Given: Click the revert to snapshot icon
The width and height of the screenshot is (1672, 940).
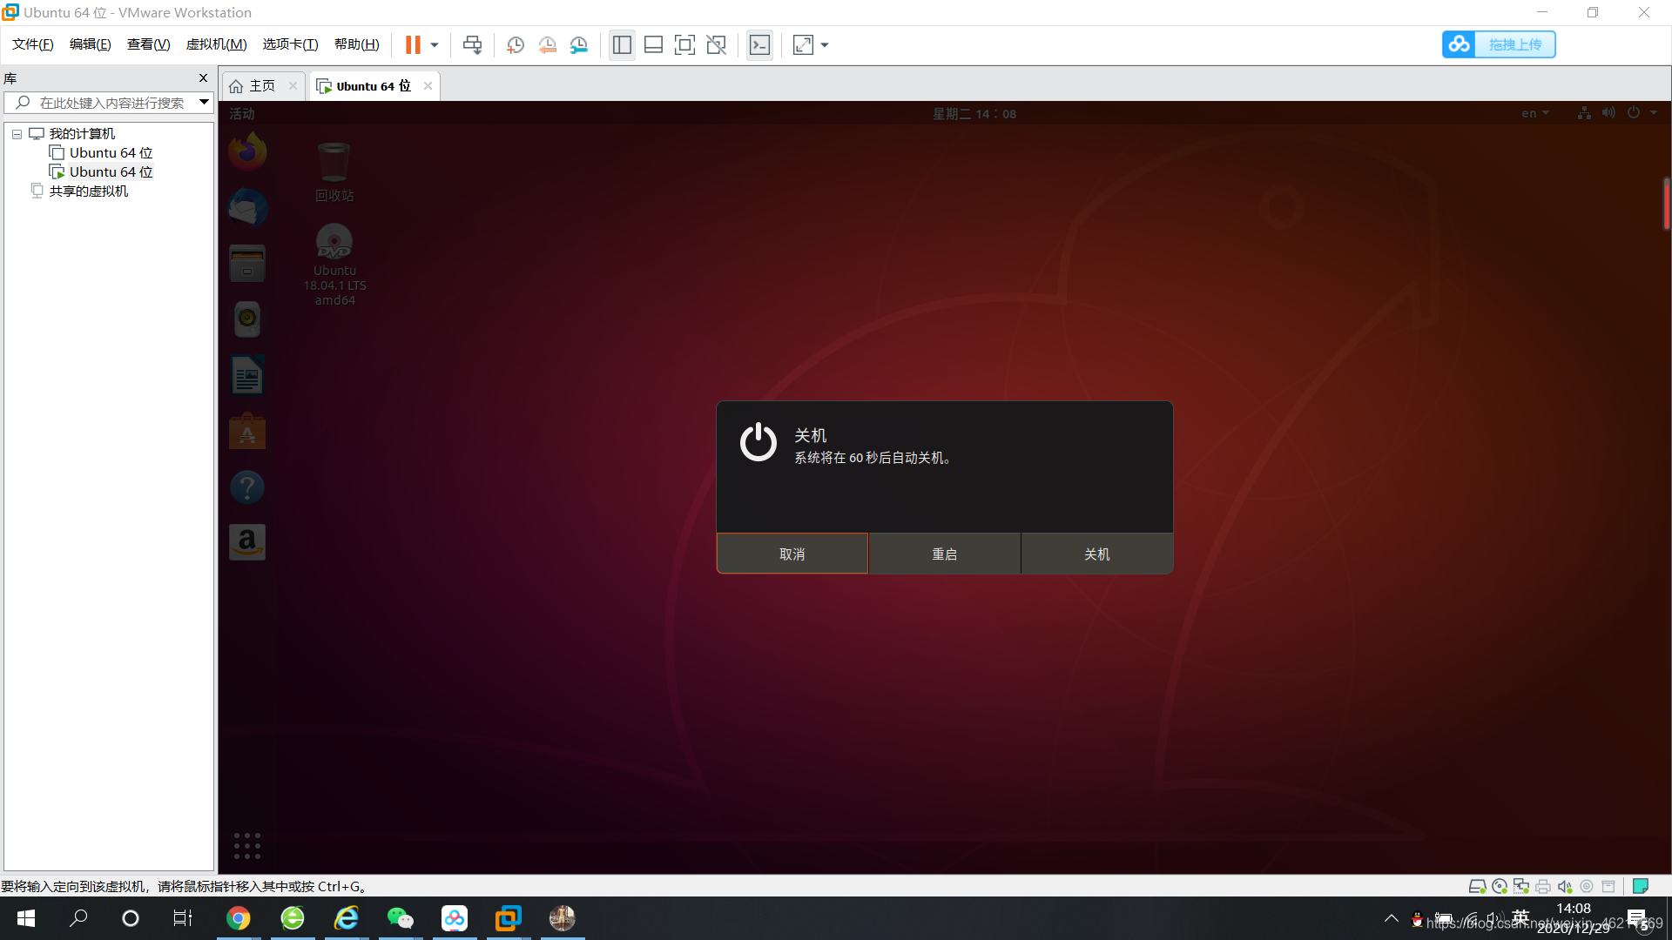Looking at the screenshot, I should point(547,44).
